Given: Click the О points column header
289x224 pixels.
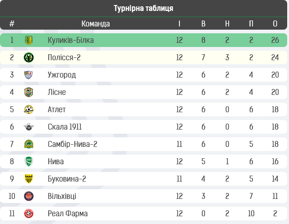Looking at the screenshot, I should [275, 24].
